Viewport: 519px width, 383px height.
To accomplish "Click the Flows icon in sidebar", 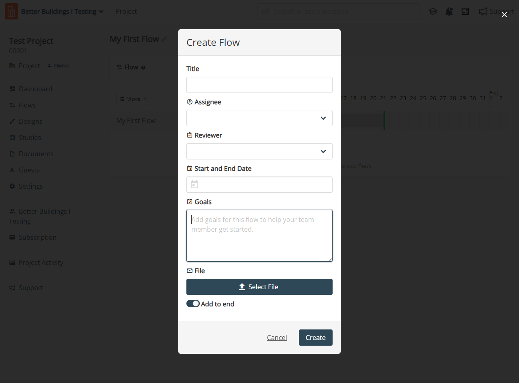I will click(12, 105).
